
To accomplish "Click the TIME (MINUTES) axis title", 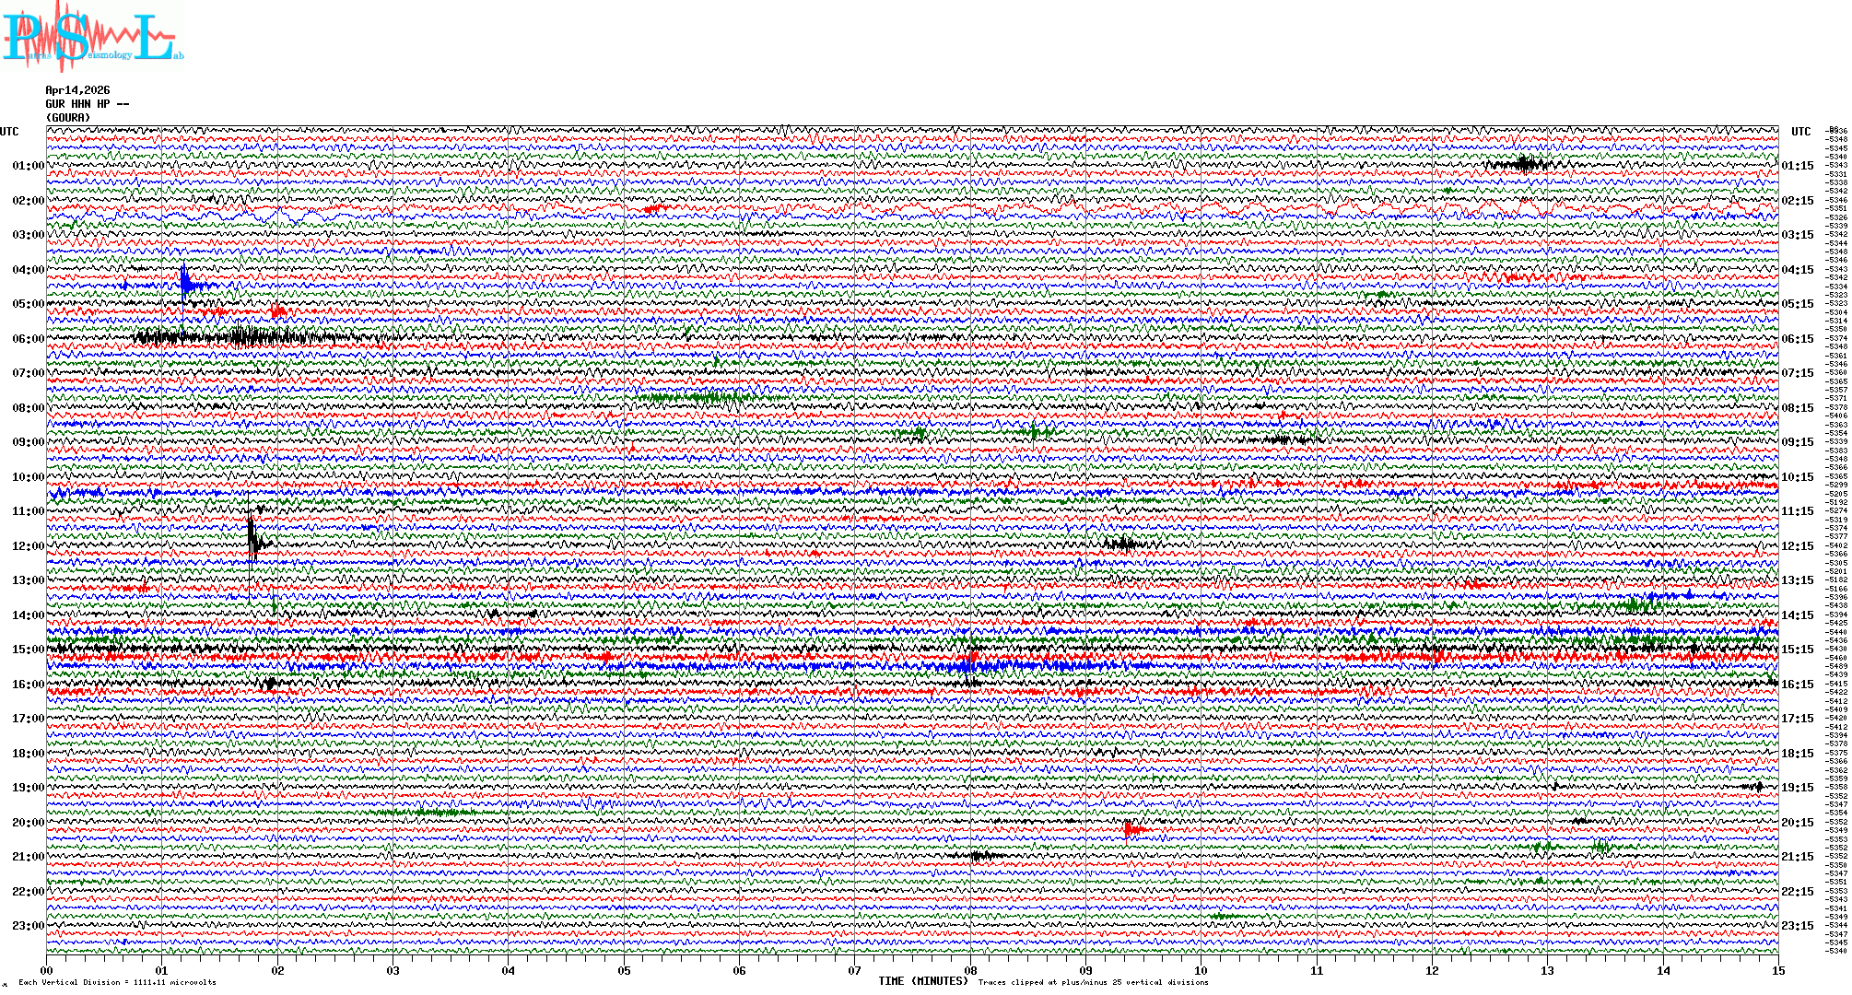I will coord(923,981).
